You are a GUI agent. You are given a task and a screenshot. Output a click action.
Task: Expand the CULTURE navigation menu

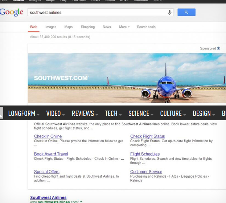(x=173, y=114)
